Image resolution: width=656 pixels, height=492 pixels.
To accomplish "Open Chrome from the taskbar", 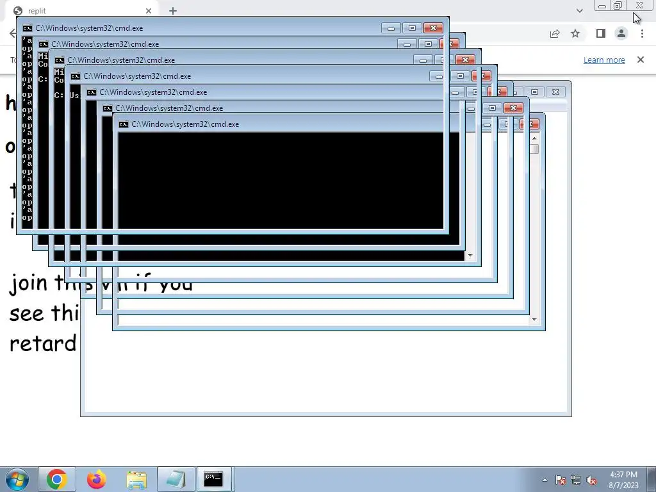I will pyautogui.click(x=57, y=479).
